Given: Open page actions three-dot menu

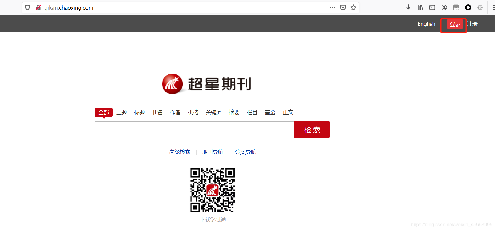Looking at the screenshot, I should tap(332, 7).
